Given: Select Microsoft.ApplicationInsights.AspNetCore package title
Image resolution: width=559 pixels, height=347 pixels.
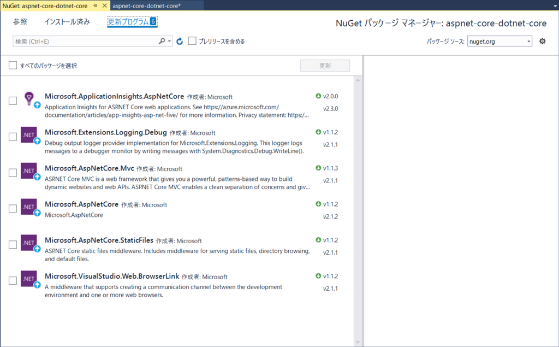Looking at the screenshot, I should [114, 96].
